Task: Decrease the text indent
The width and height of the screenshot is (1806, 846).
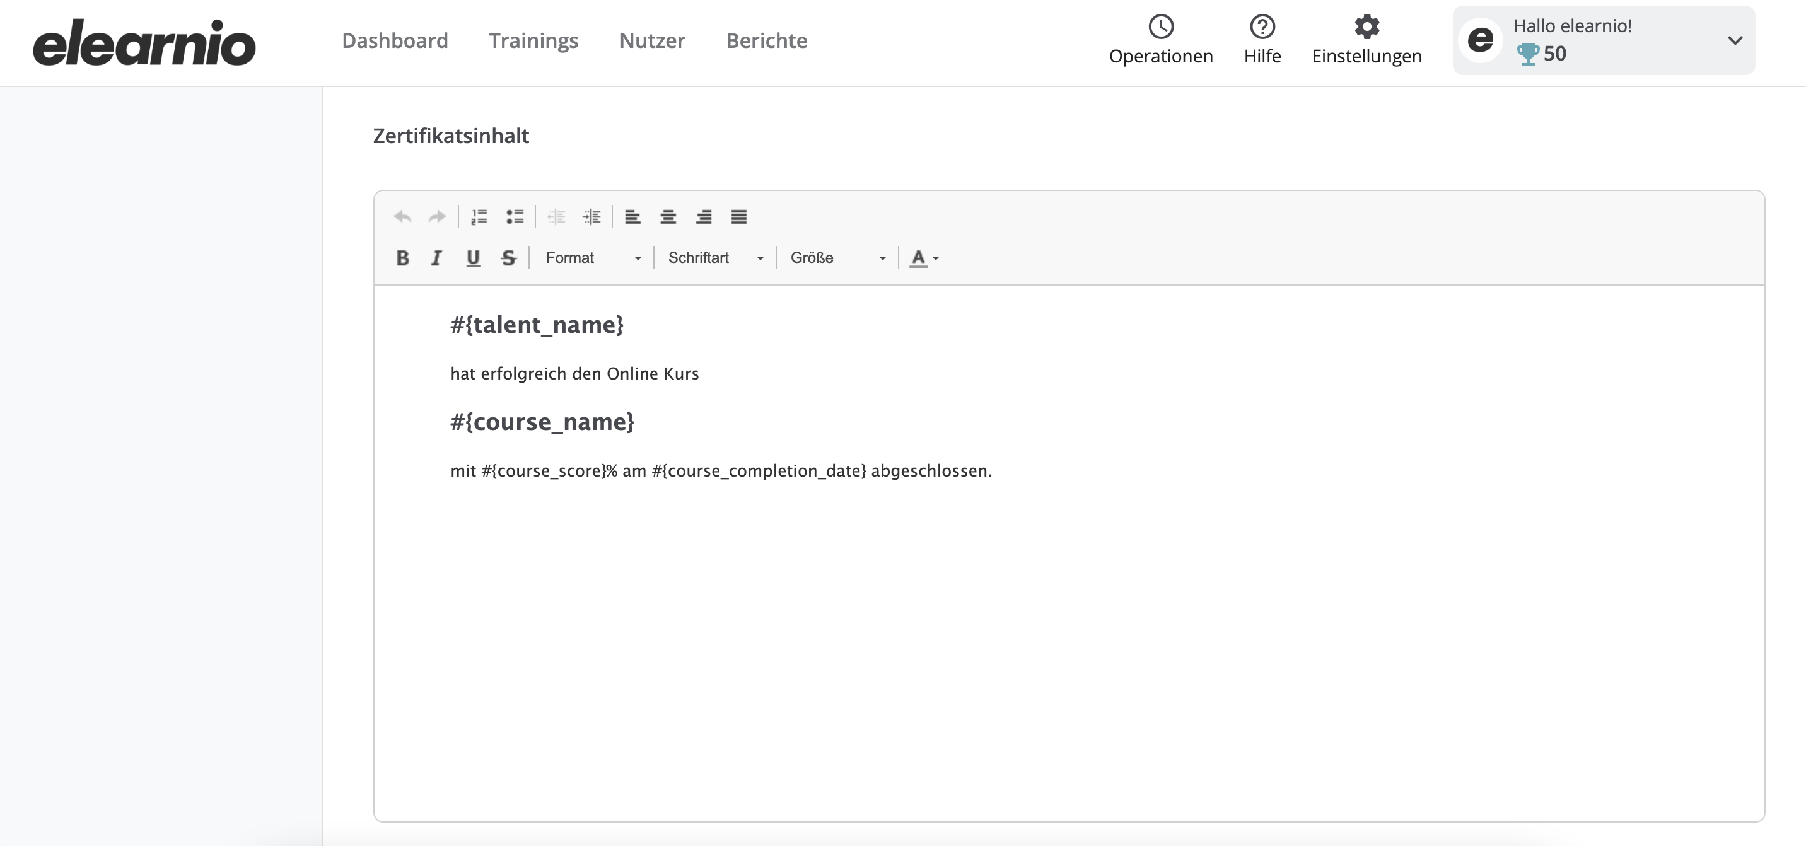Action: coord(557,217)
